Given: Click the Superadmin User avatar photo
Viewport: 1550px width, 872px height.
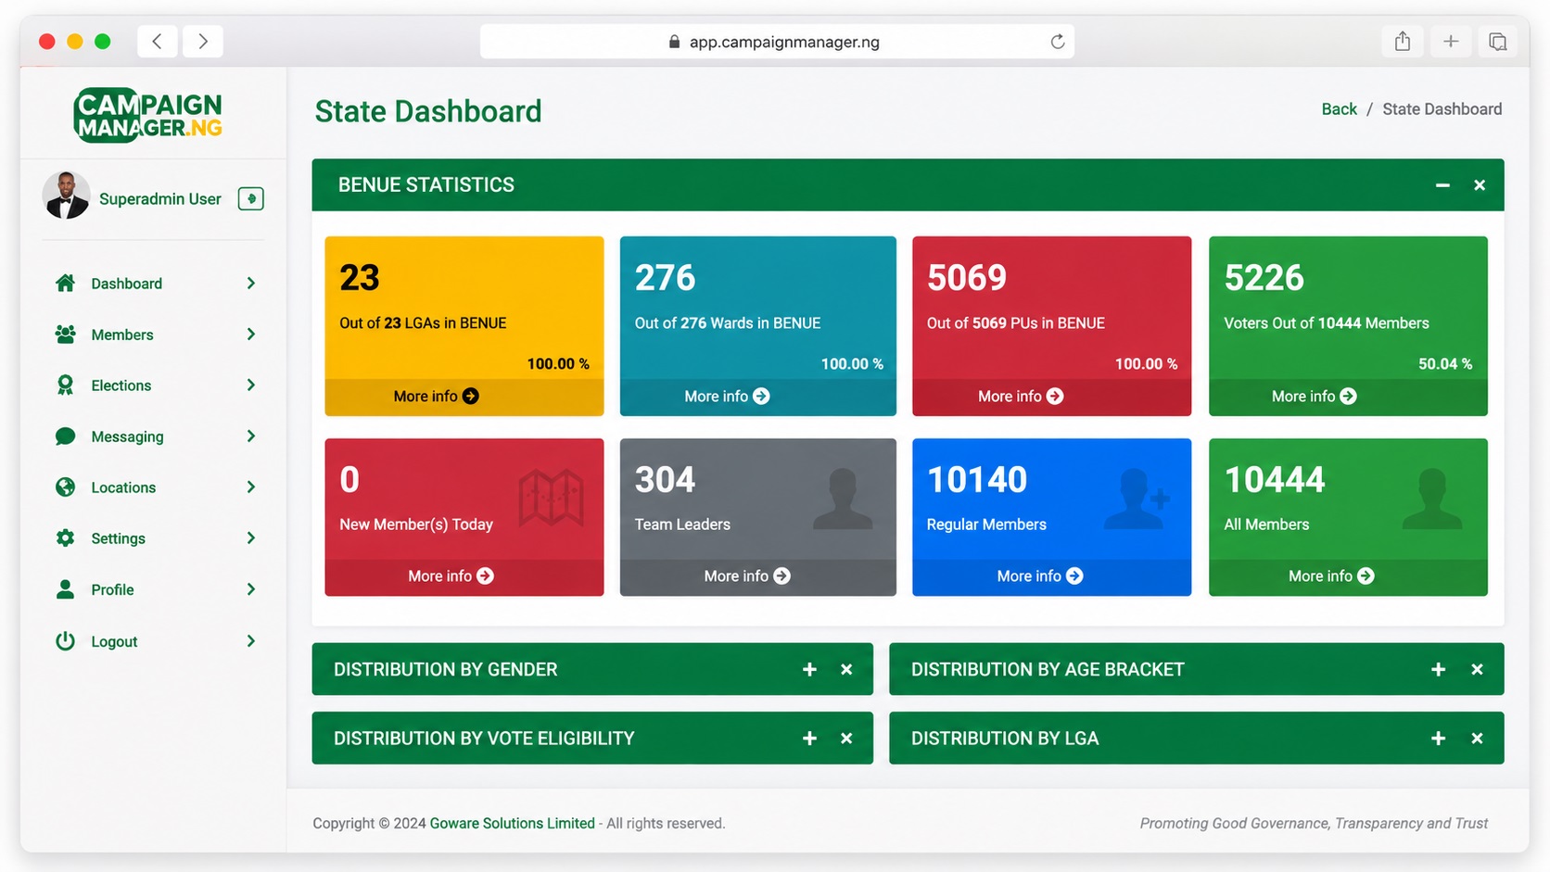Looking at the screenshot, I should [66, 196].
